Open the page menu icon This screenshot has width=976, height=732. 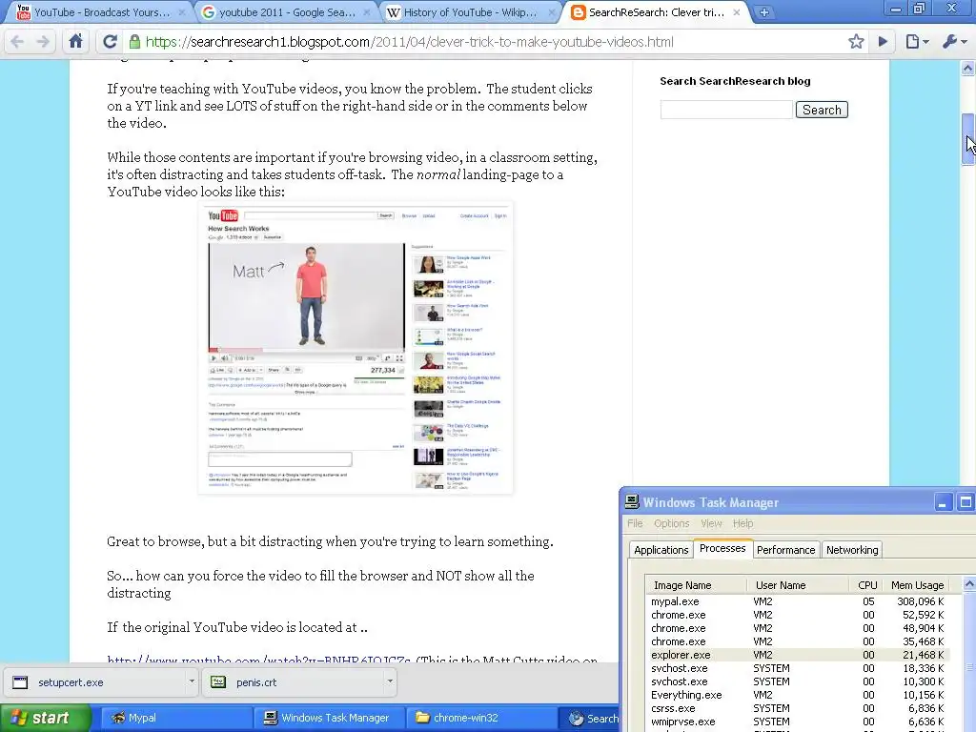(x=916, y=42)
